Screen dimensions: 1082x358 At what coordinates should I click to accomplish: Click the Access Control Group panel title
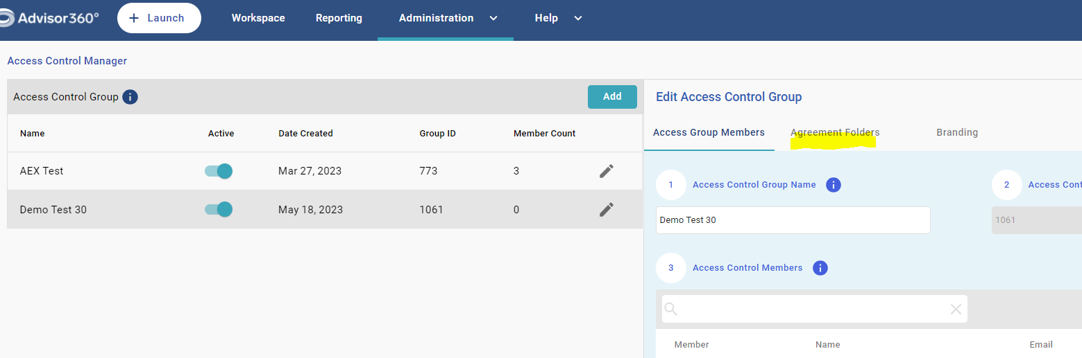[66, 97]
